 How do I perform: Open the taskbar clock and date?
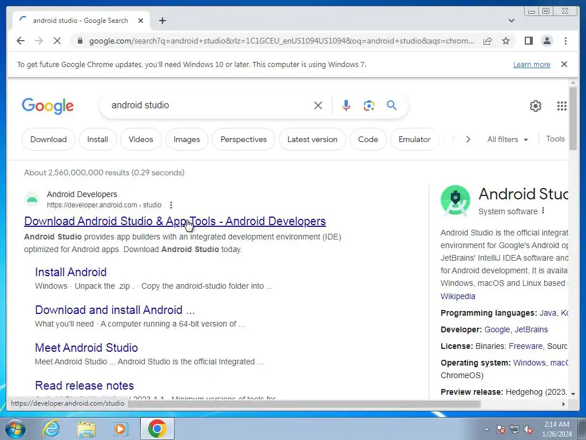pos(557,429)
